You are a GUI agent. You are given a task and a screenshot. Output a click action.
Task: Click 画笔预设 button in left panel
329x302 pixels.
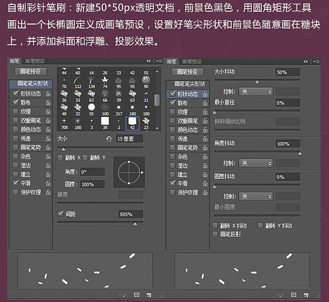(31, 72)
